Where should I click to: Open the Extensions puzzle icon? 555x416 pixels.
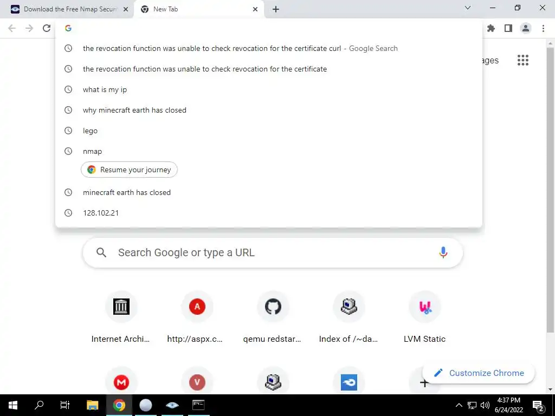pos(491,28)
